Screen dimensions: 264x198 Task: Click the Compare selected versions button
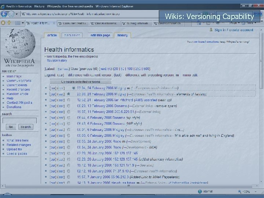80,82
